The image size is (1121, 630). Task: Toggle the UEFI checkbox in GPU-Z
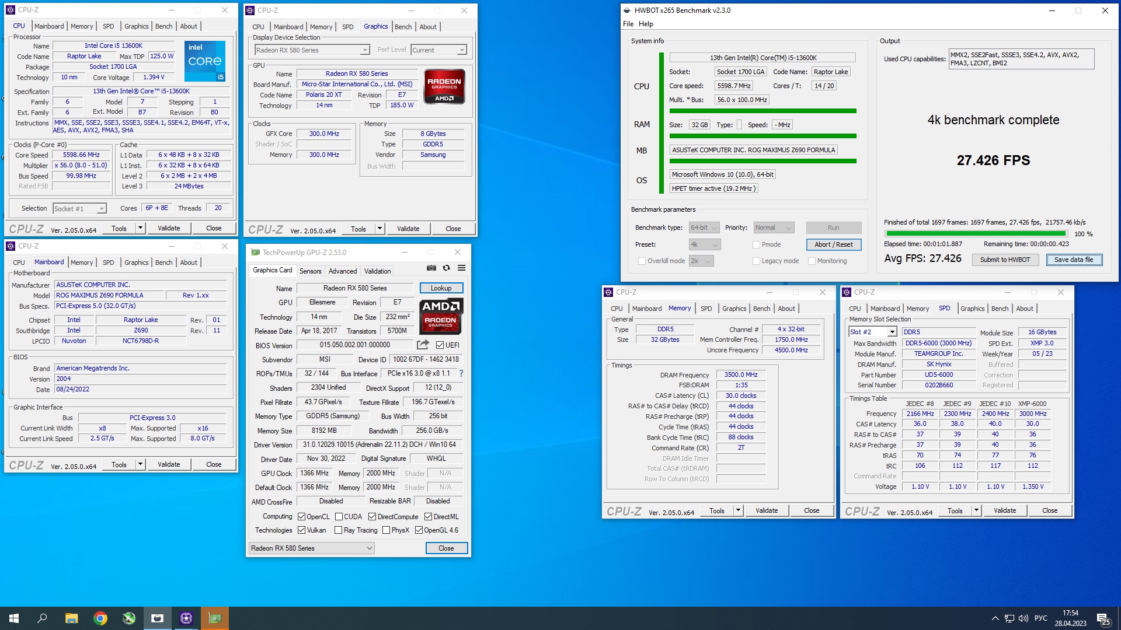[440, 345]
